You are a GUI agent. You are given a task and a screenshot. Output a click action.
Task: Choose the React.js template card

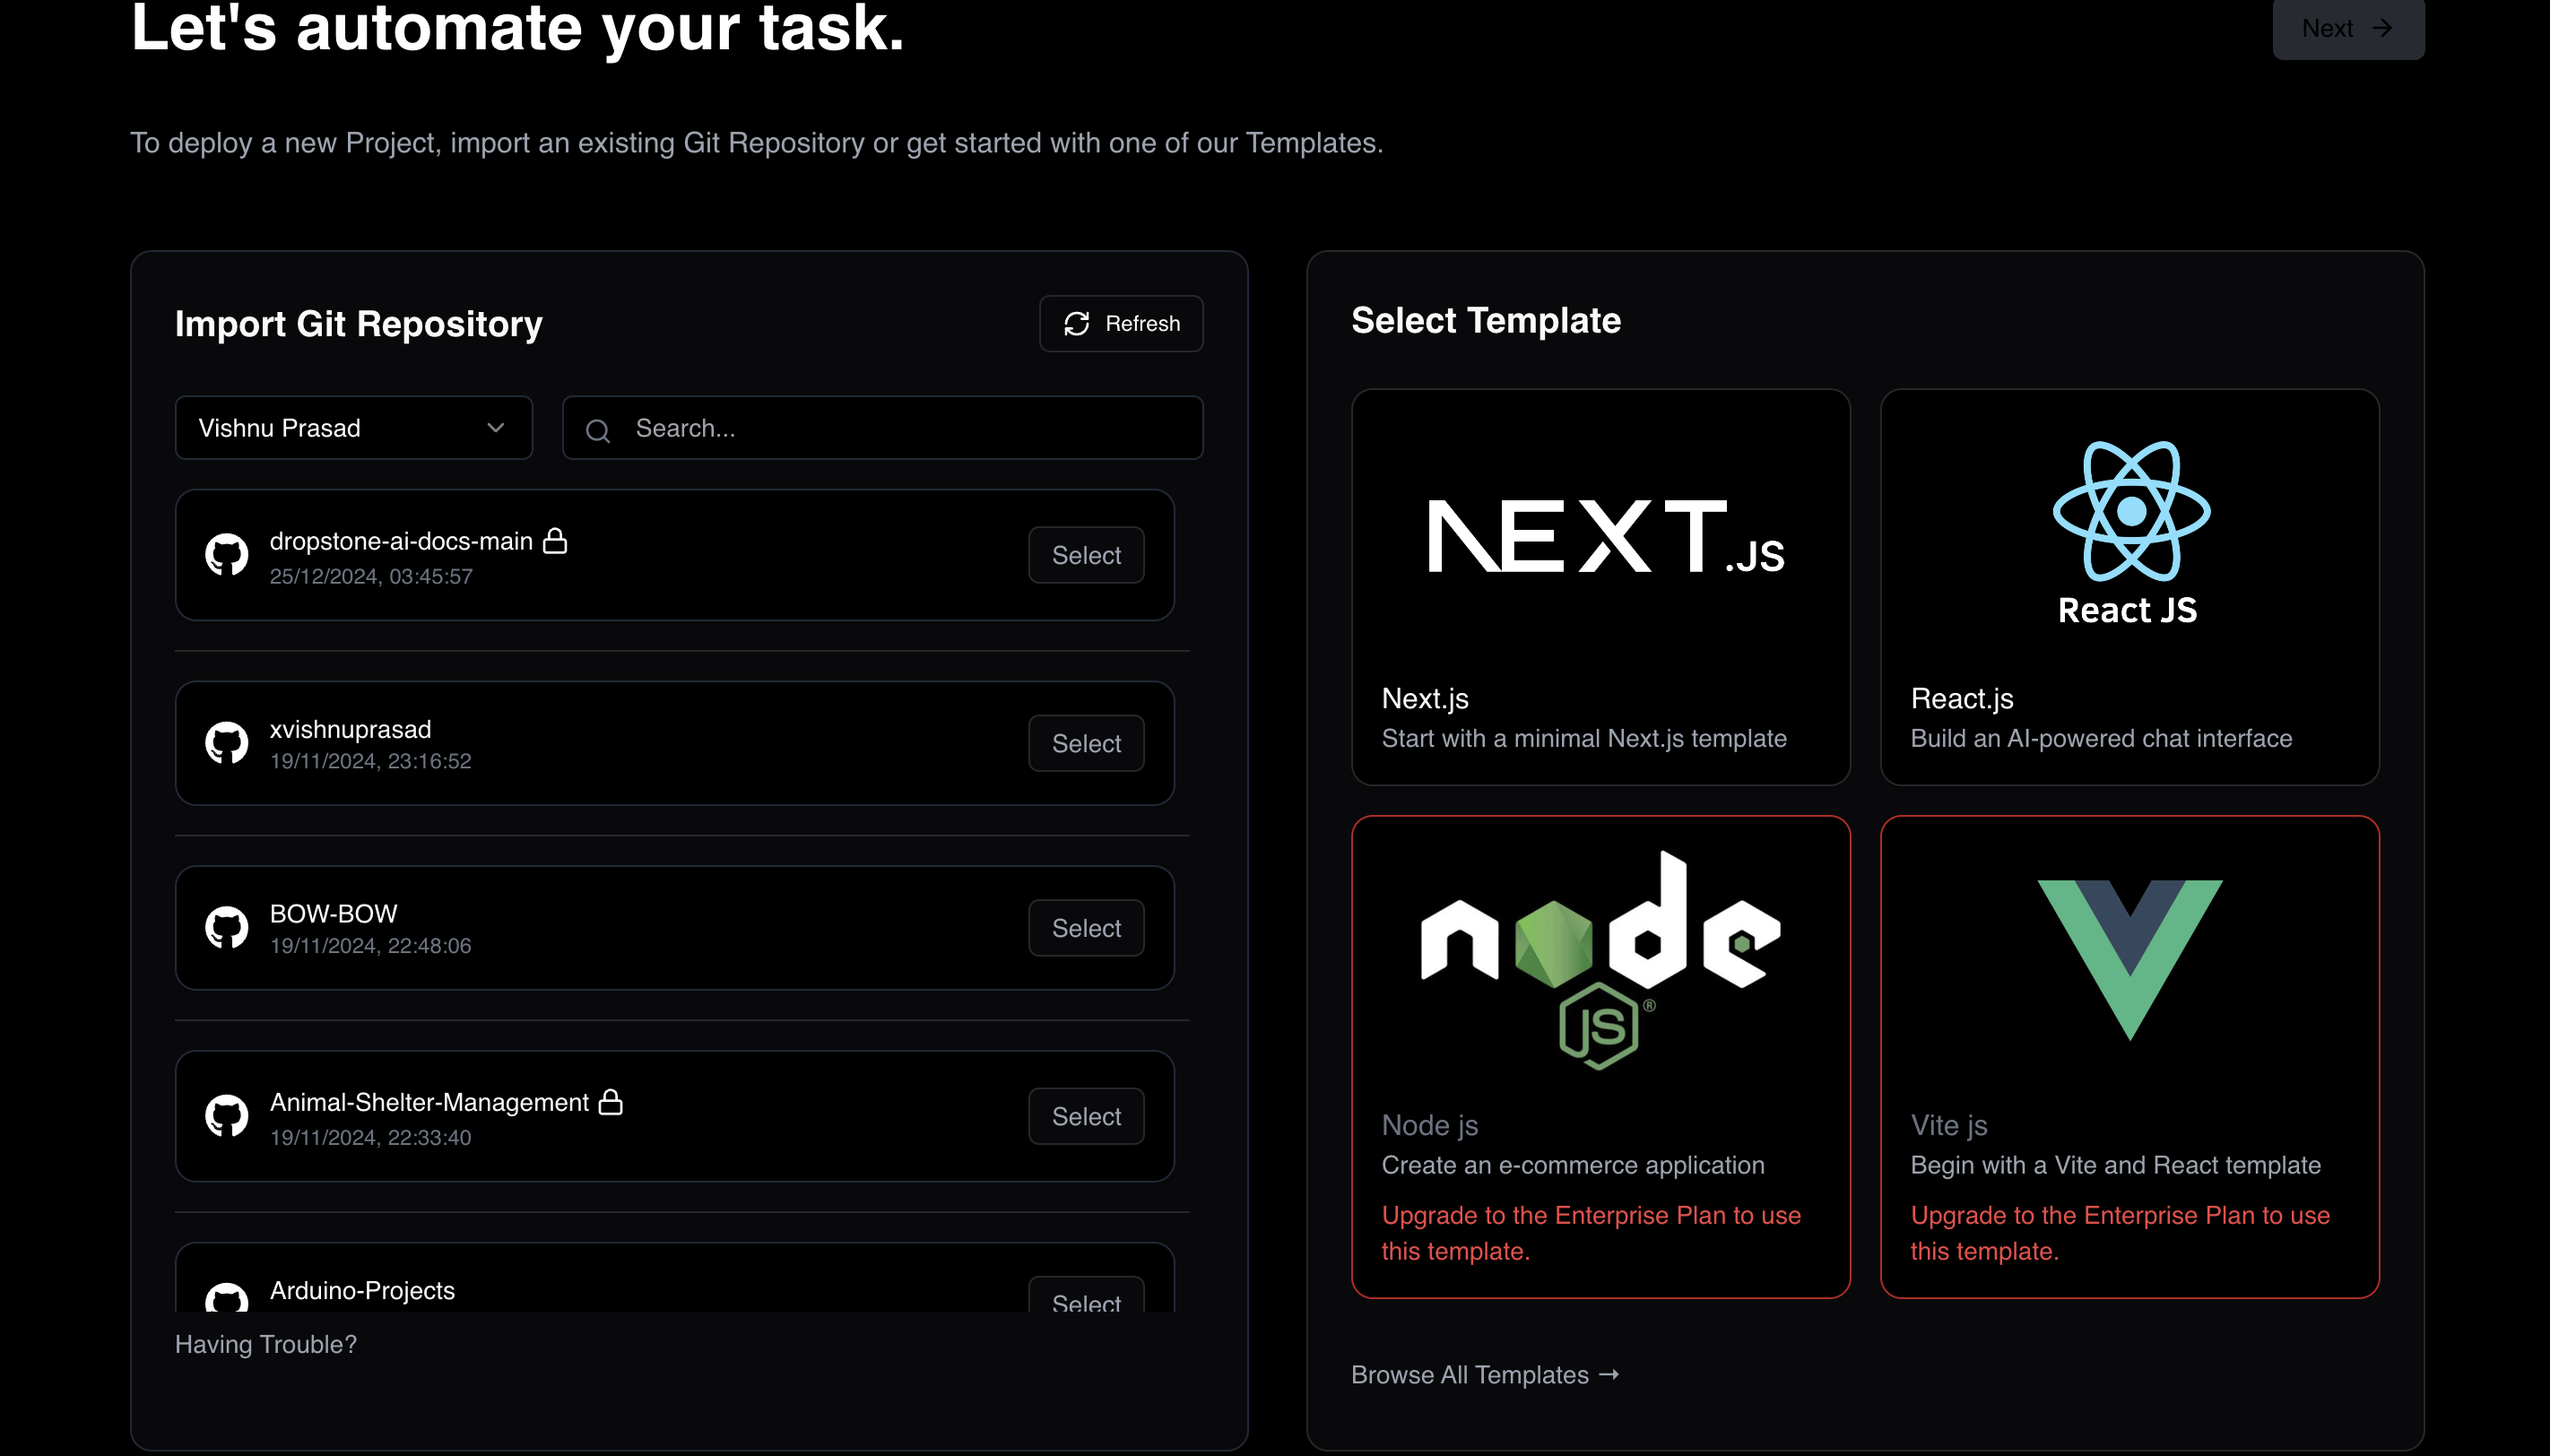coord(2129,587)
